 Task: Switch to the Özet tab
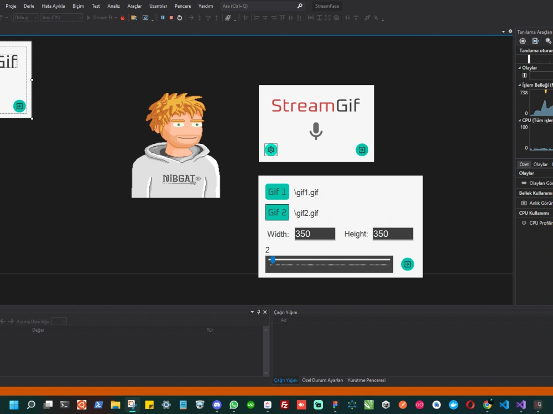(x=524, y=164)
